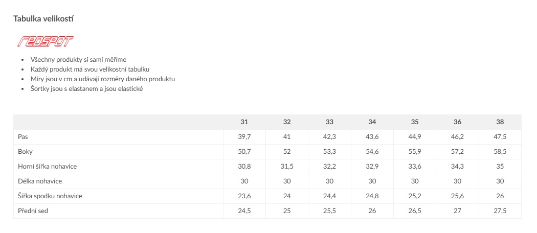This screenshot has height=233, width=537.
Task: Click the size 38 column header
Action: tap(500, 122)
